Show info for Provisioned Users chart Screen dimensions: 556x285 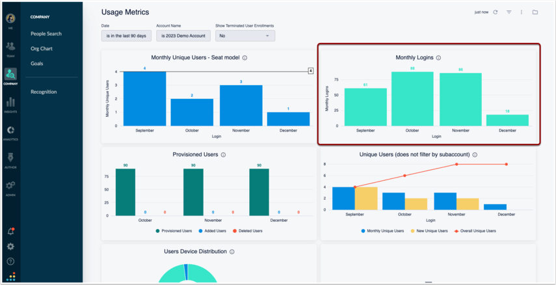pos(223,155)
